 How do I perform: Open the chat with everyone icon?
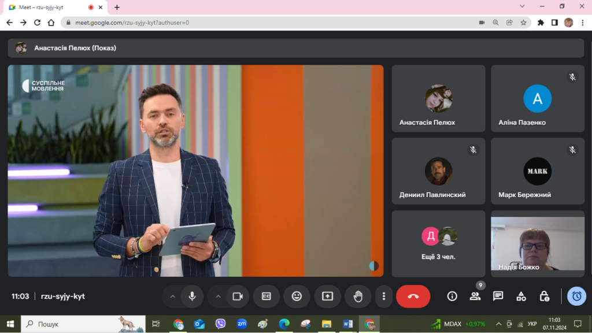[x=498, y=297]
